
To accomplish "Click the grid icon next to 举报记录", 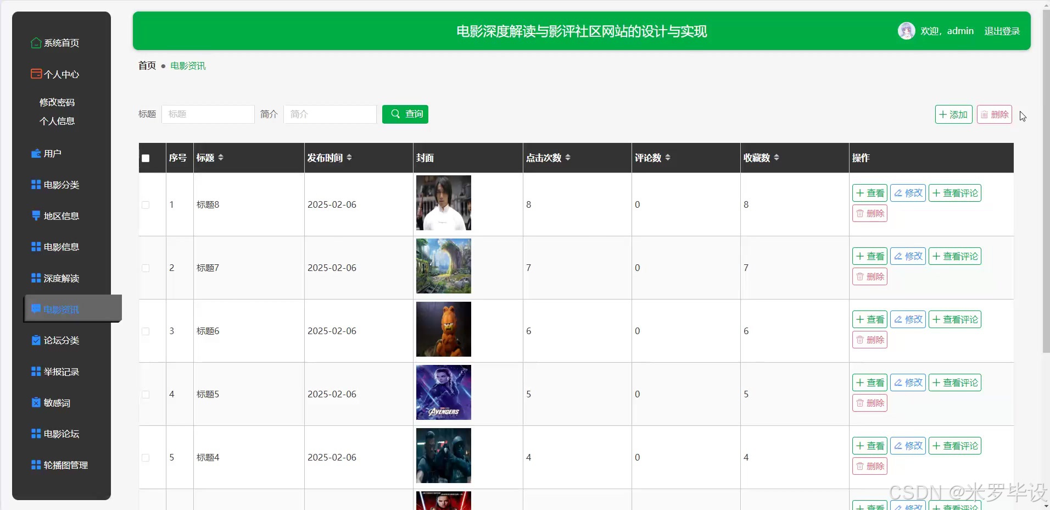I will tap(36, 372).
